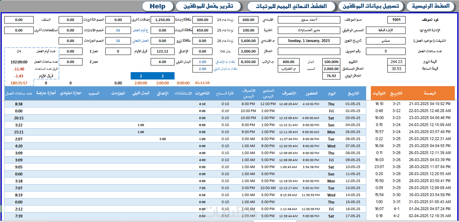Click the -11.40 hours difference value
This screenshot has height=222, width=459.
pyautogui.click(x=19, y=69)
